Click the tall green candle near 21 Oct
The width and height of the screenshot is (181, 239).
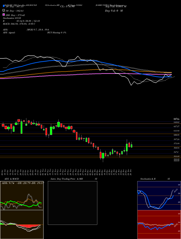[21, 127]
